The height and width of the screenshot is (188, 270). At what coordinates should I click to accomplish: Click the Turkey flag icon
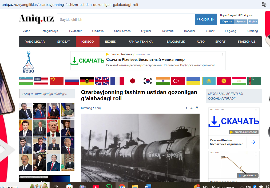point(178,81)
